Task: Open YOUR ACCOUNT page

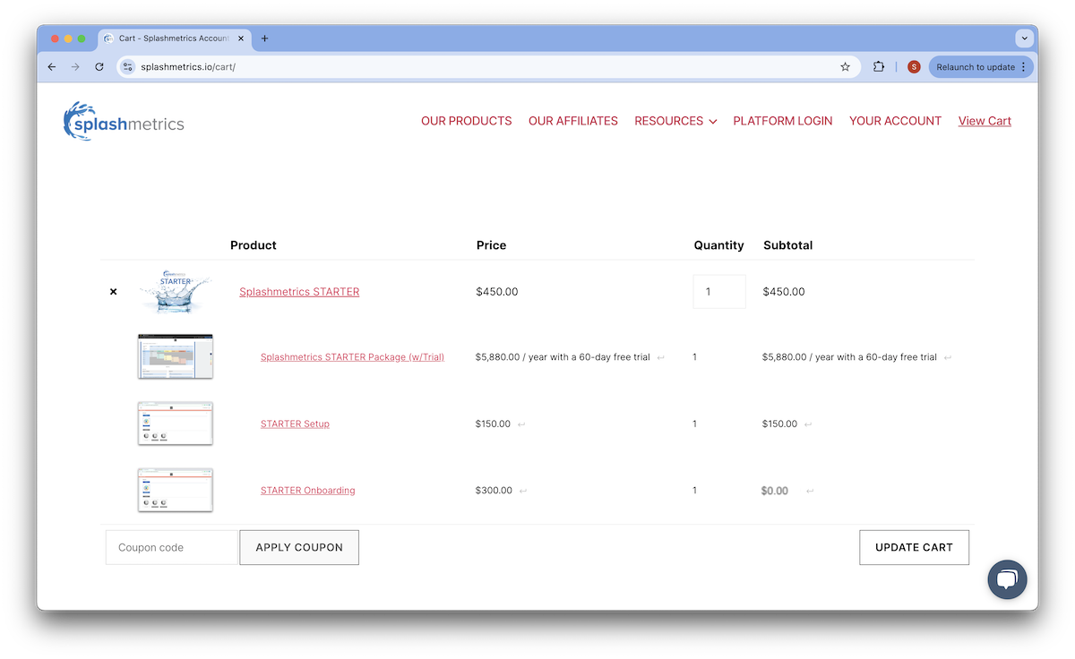Action: 895,121
